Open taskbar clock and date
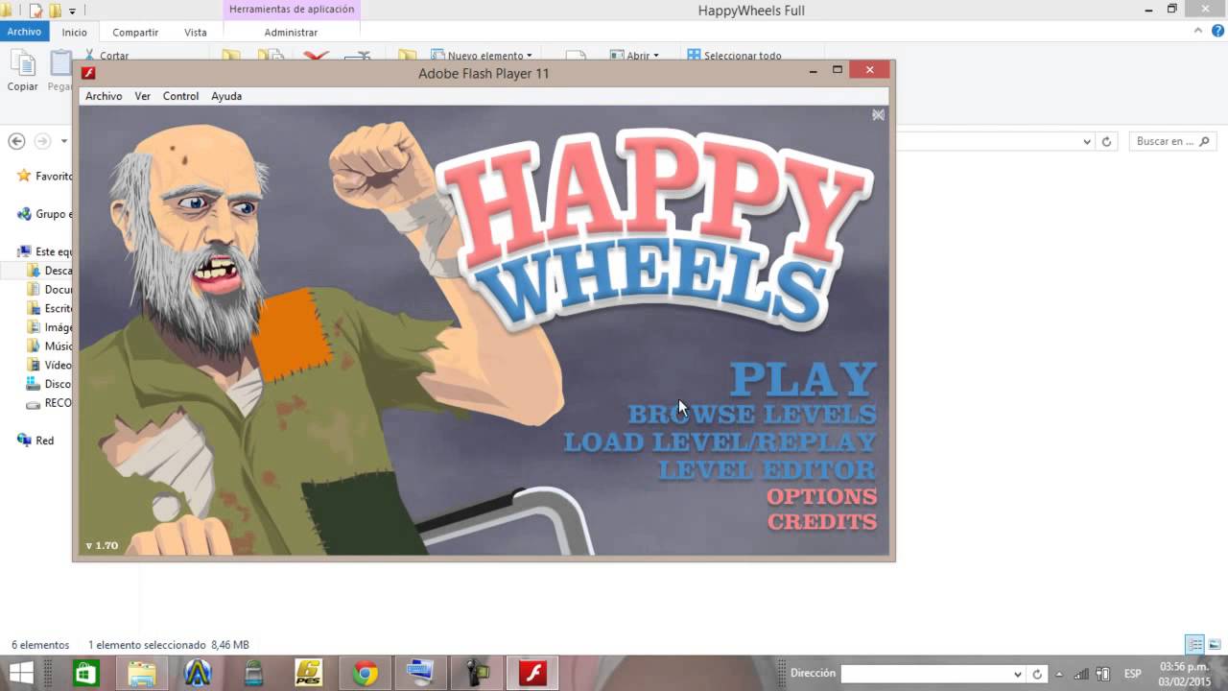The height and width of the screenshot is (691, 1228). coord(1185,674)
